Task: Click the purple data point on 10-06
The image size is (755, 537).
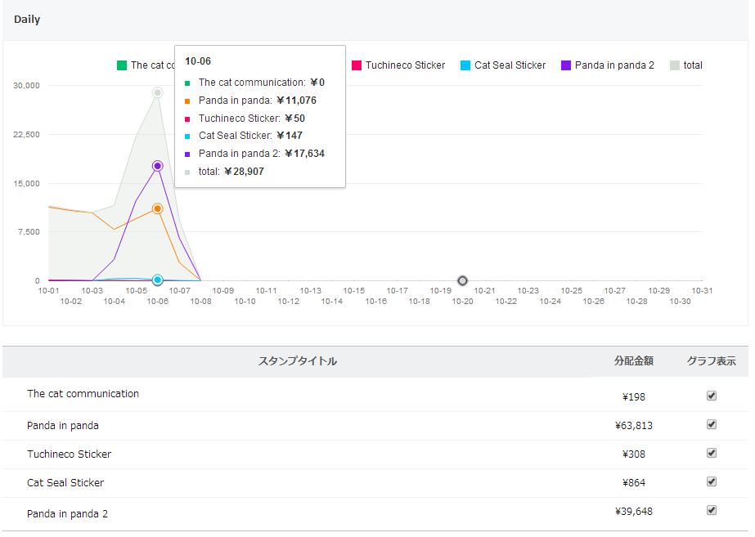Action: click(157, 166)
